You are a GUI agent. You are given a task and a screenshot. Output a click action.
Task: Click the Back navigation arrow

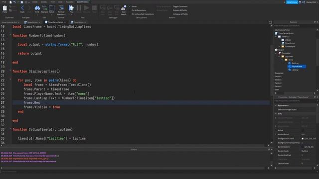pyautogui.click(x=22, y=8)
